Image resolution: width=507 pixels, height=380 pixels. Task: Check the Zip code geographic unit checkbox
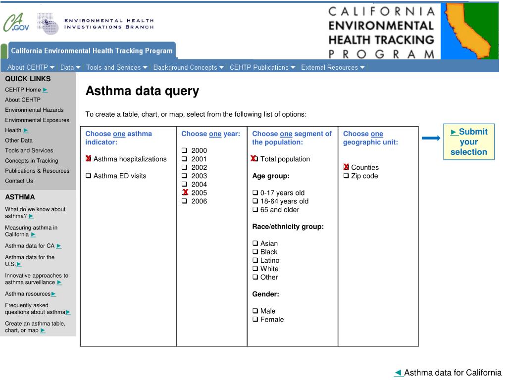(x=346, y=176)
